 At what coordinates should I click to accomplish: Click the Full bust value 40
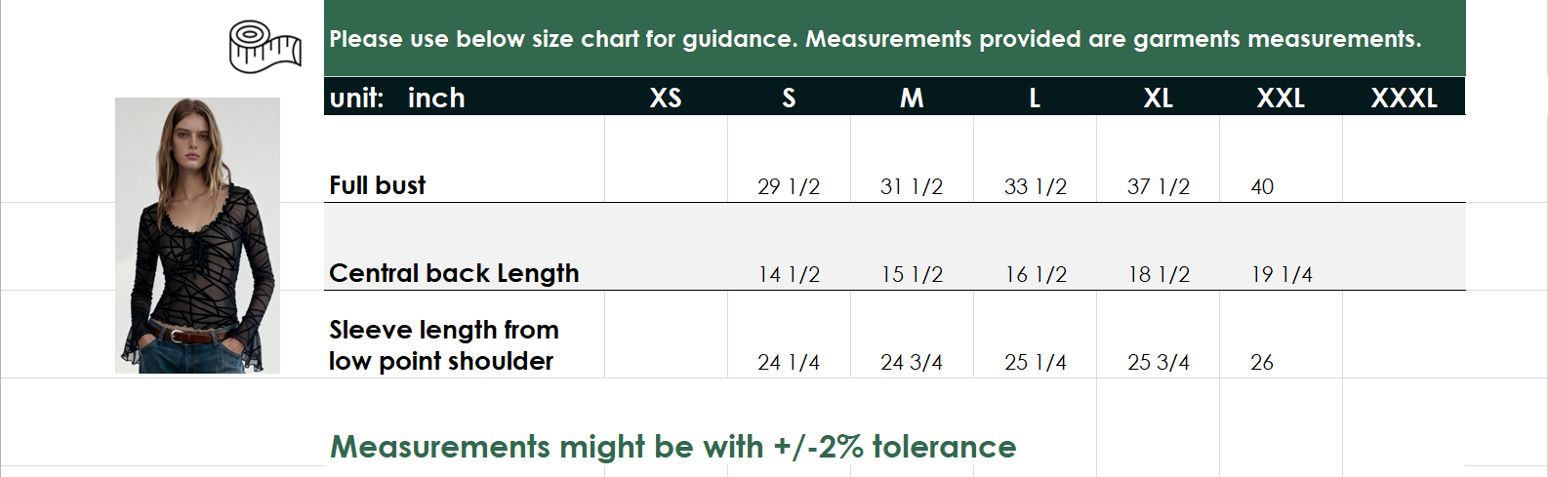tap(1262, 186)
